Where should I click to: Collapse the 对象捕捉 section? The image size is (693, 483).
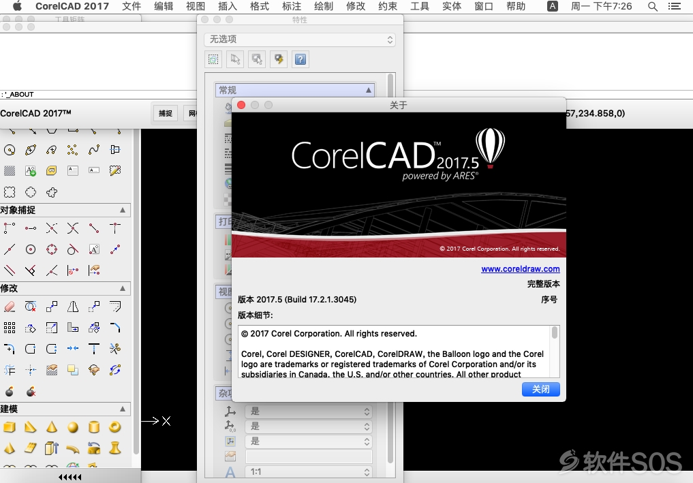[x=123, y=211]
